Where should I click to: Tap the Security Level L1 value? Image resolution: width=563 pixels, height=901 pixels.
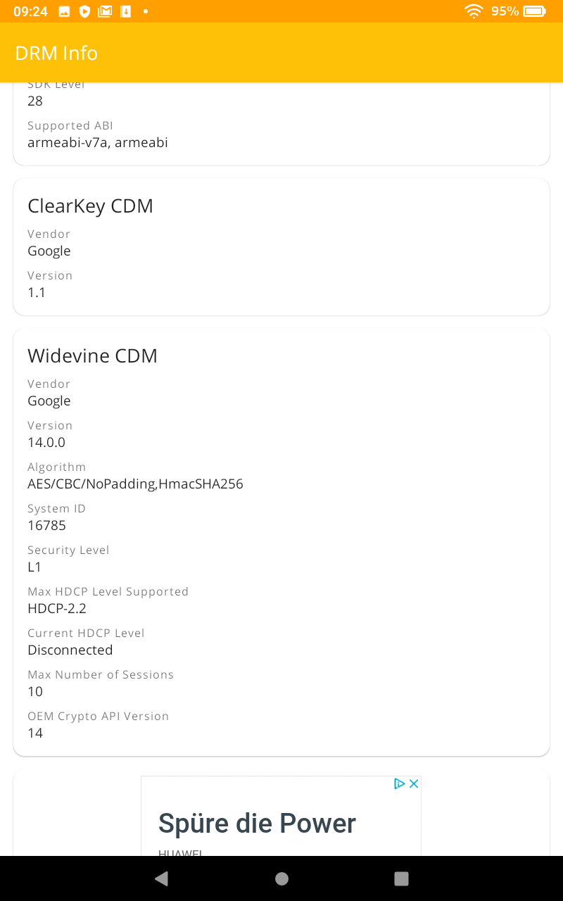point(34,567)
